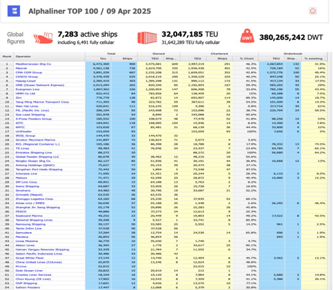Open Dole Ocean Liner link
333x290 pixels.
click(x=29, y=270)
